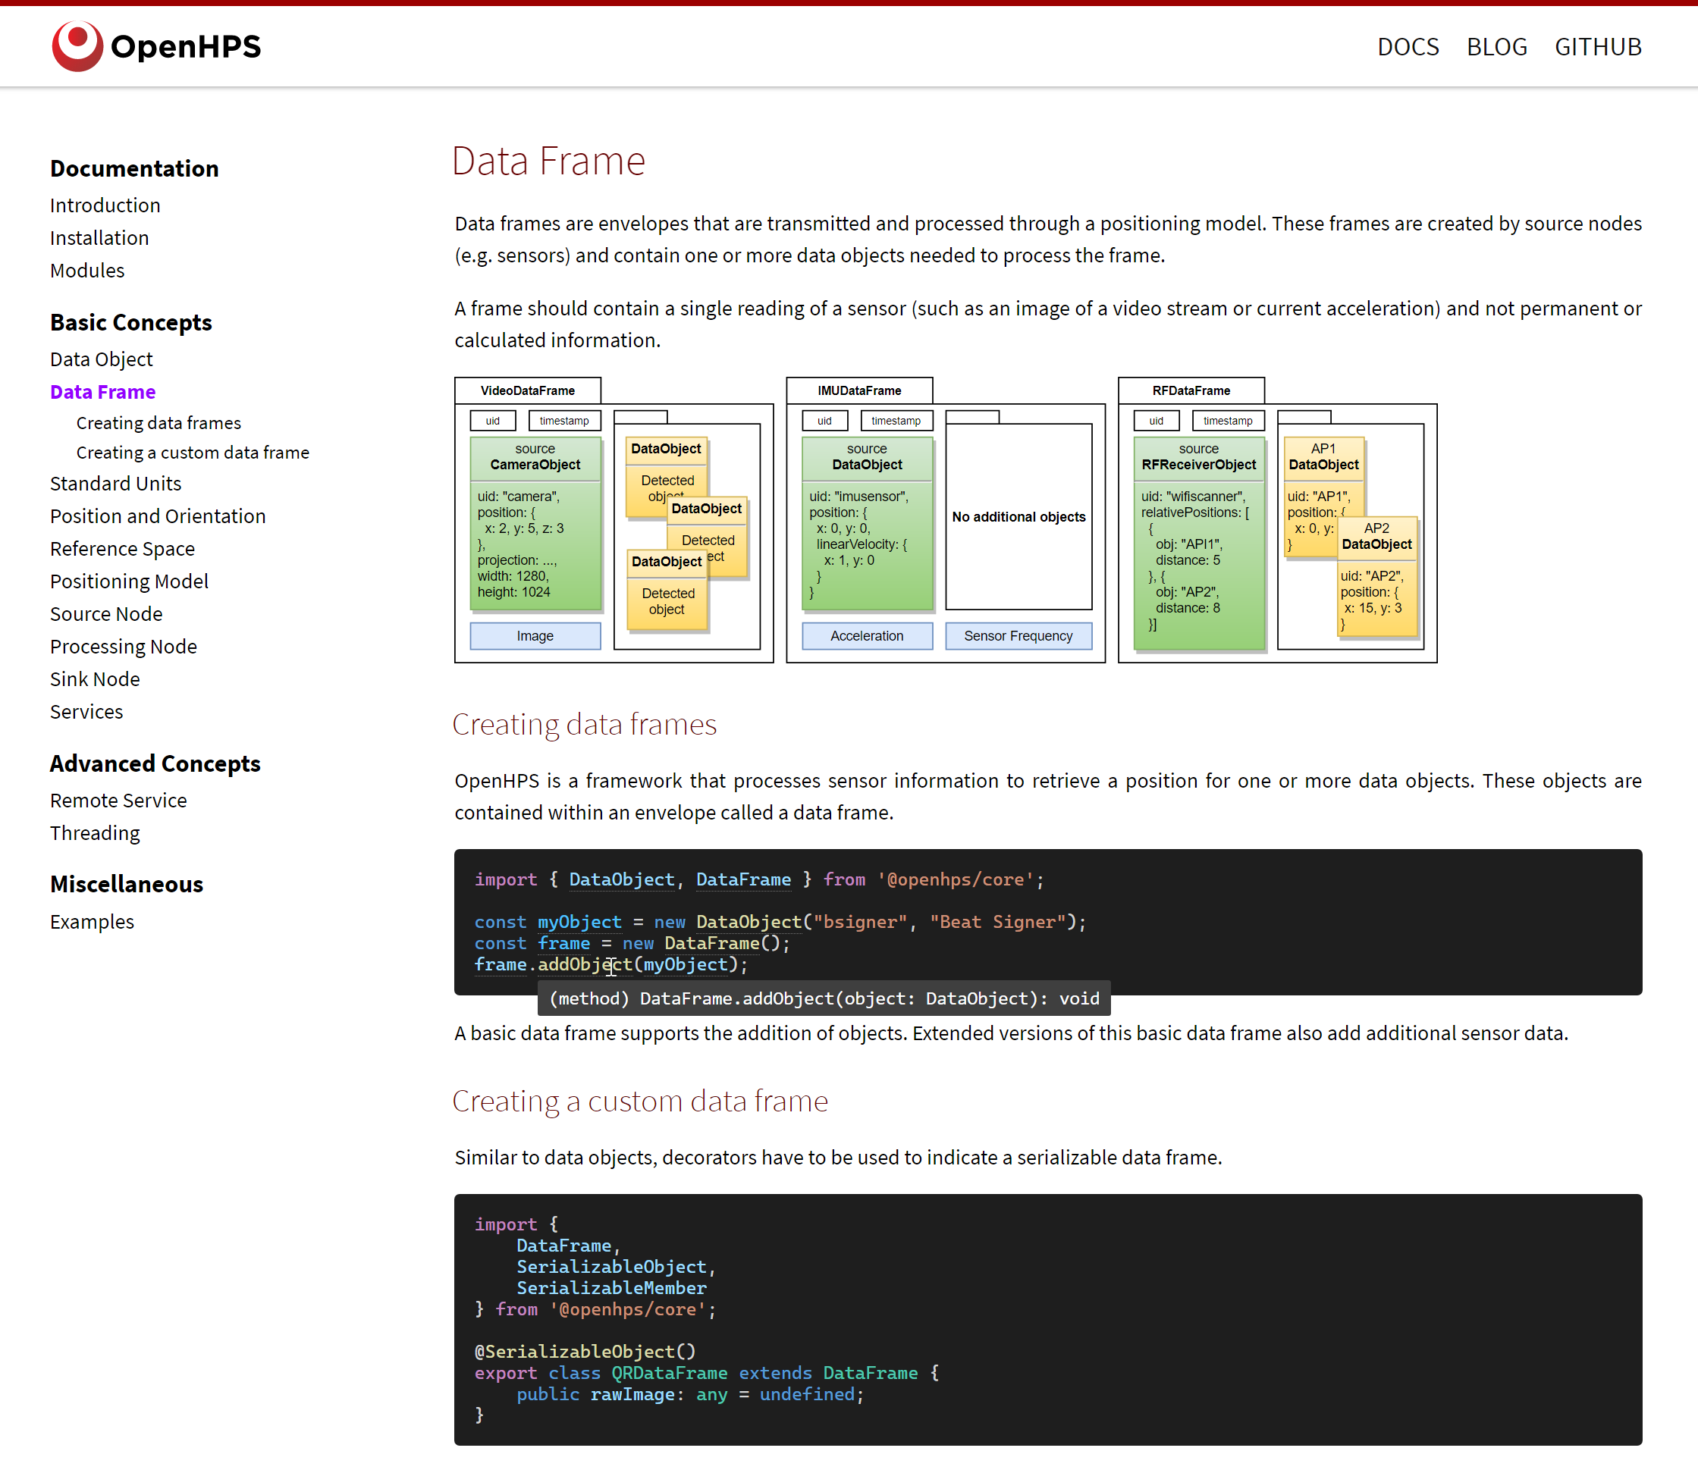The image size is (1698, 1473).
Task: Open Examples page
Action: [92, 923]
